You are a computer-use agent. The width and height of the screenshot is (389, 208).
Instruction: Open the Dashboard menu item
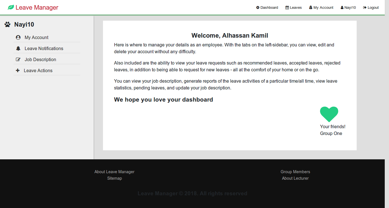[269, 7]
